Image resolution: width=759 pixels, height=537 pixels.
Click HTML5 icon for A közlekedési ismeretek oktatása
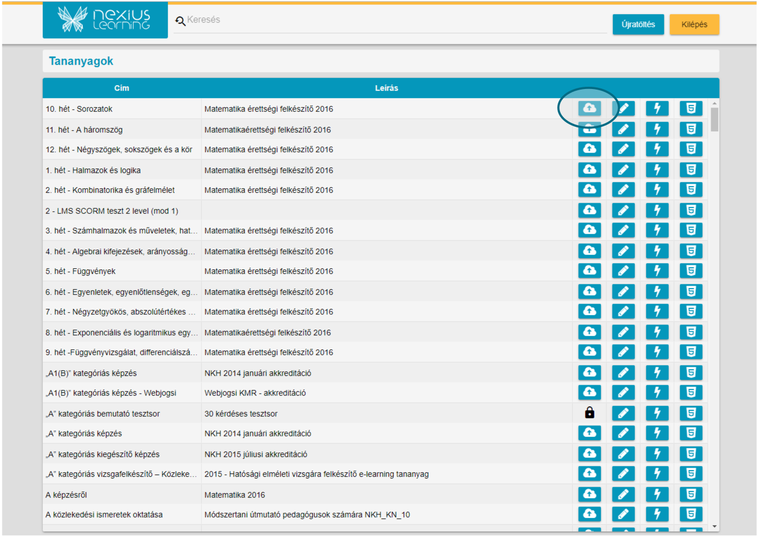pyautogui.click(x=691, y=514)
